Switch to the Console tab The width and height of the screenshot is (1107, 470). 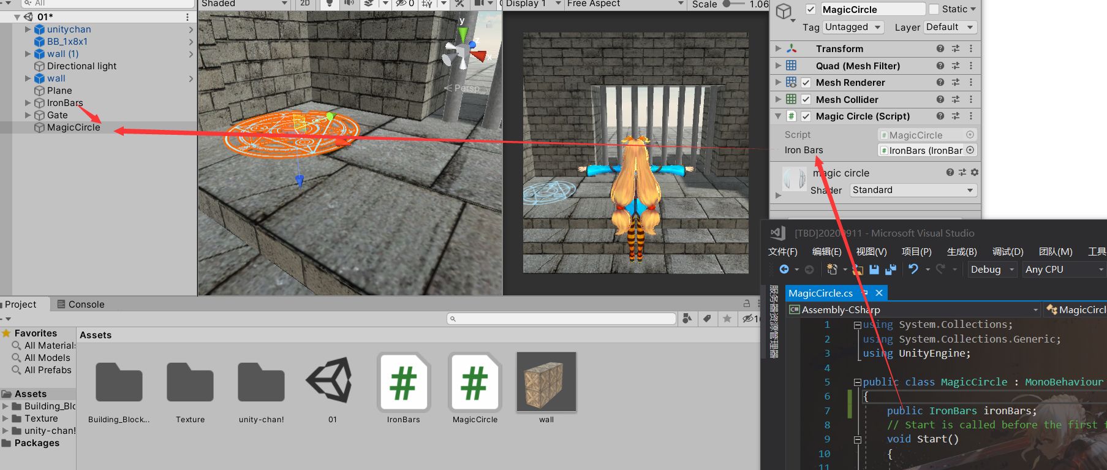[80, 305]
